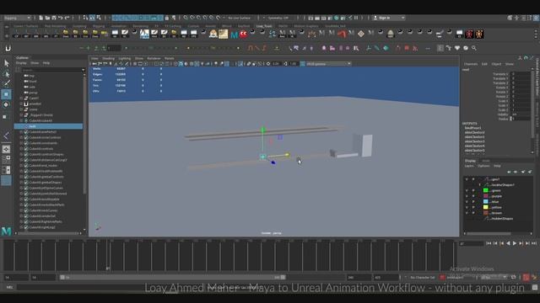Open Outliner search filter dropdown arrow
Viewport: 540px width, 303px height.
point(83,70)
